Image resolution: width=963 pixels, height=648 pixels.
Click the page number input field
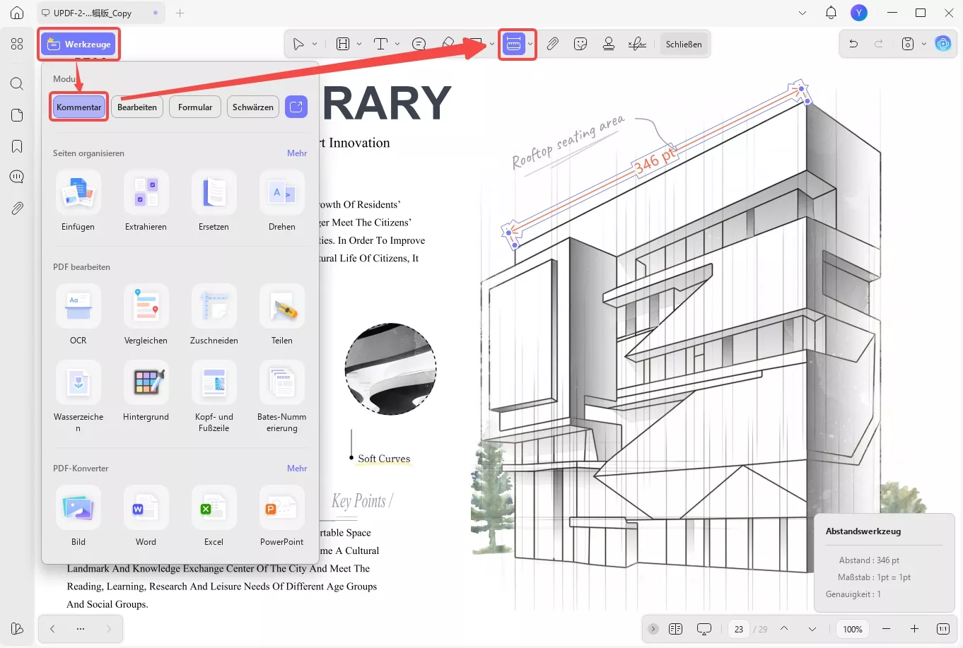tap(739, 629)
